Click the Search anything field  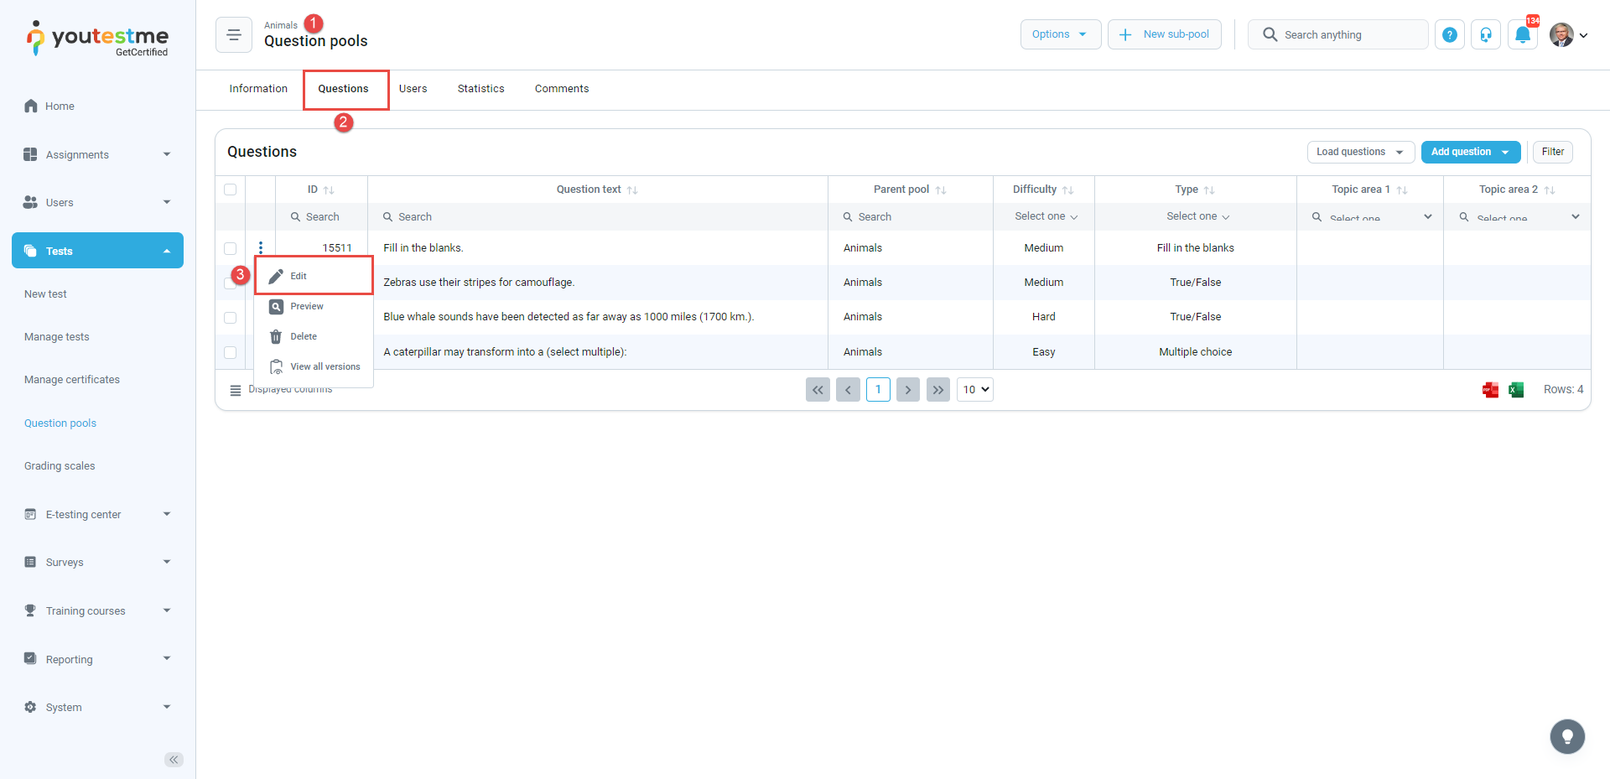pyautogui.click(x=1337, y=34)
